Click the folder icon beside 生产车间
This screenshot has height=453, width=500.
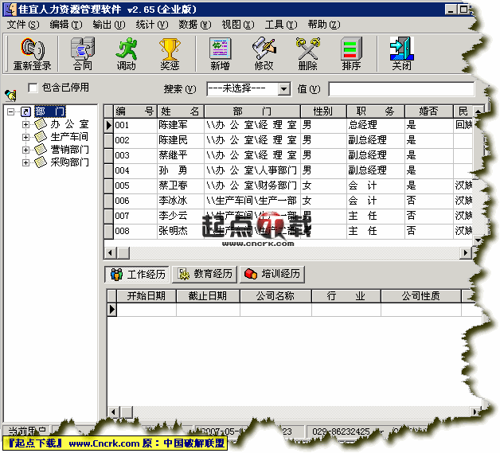point(41,137)
